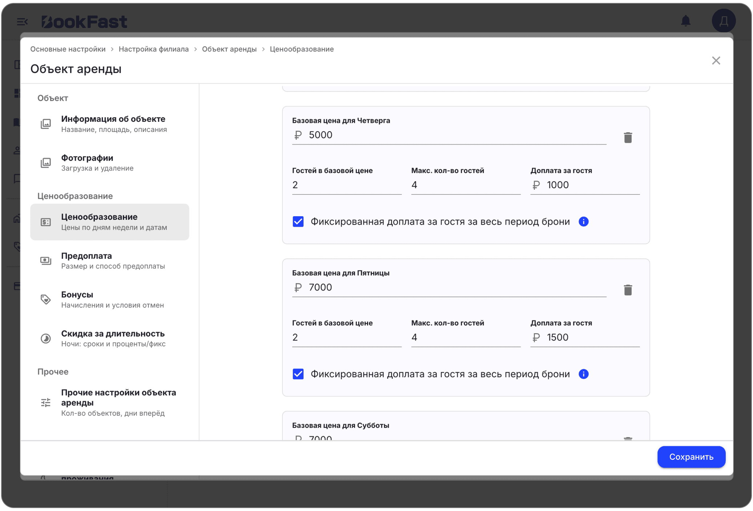This screenshot has height=511, width=753.
Task: Edit Thursday base price field 5000
Action: coord(449,135)
